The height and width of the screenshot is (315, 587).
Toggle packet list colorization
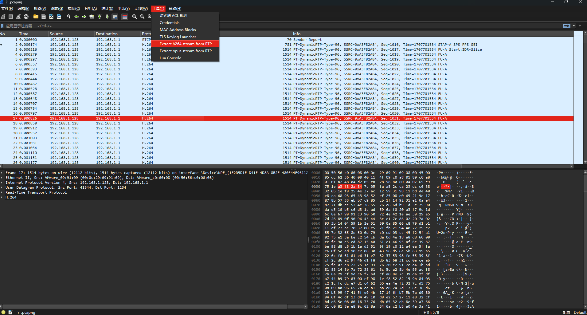pos(125,17)
